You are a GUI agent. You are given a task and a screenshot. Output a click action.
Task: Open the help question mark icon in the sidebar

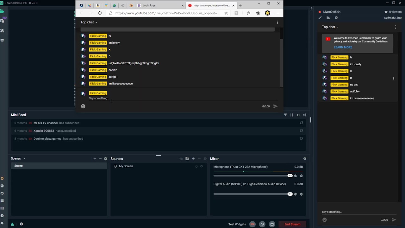coord(2,216)
